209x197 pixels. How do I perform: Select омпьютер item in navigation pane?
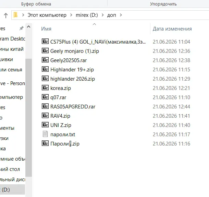(11, 97)
